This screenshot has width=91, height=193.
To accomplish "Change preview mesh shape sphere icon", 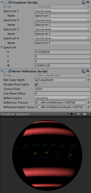I will (79, 114).
